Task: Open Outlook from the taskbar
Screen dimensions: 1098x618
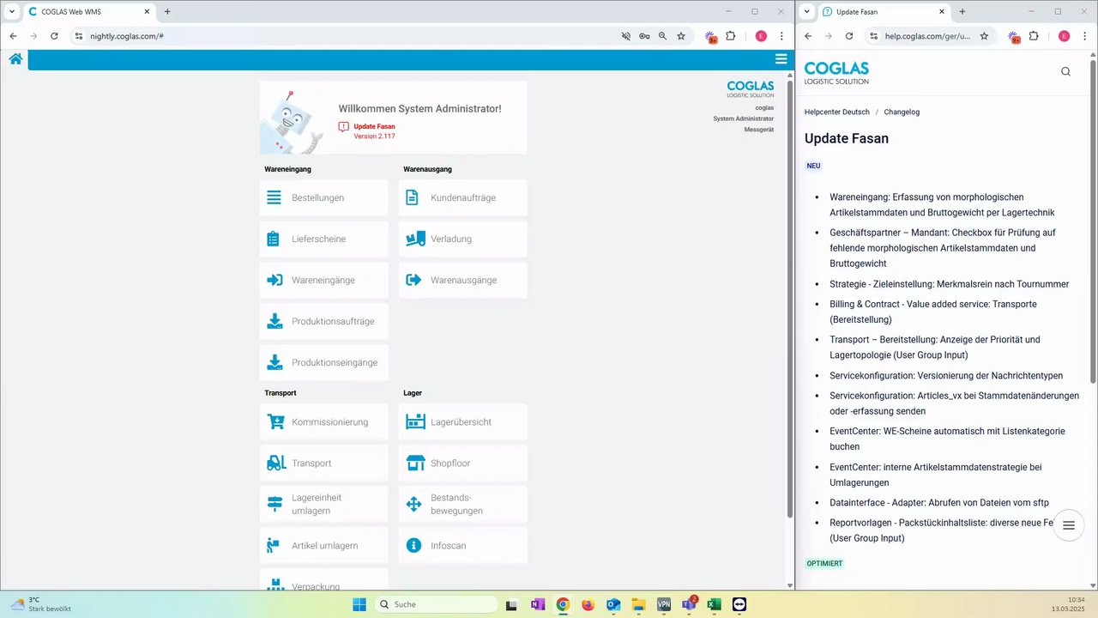Action: tap(613, 604)
